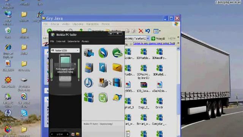Click yellow envelope icon at Nokia PC Suite bottom
The width and height of the screenshot is (243, 137).
pyautogui.click(x=77, y=134)
